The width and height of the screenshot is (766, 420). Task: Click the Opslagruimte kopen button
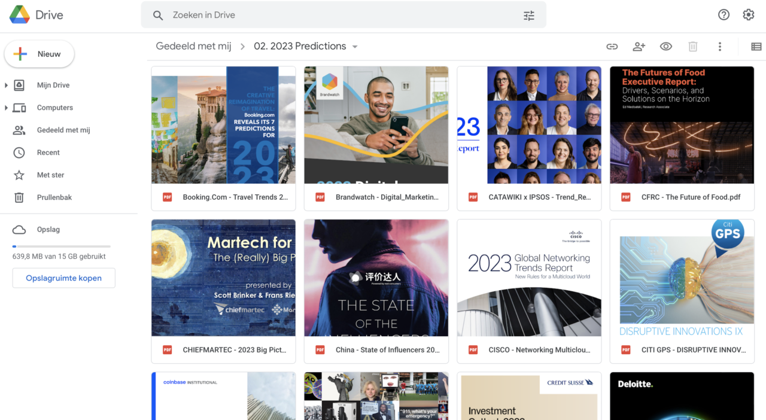coord(63,278)
